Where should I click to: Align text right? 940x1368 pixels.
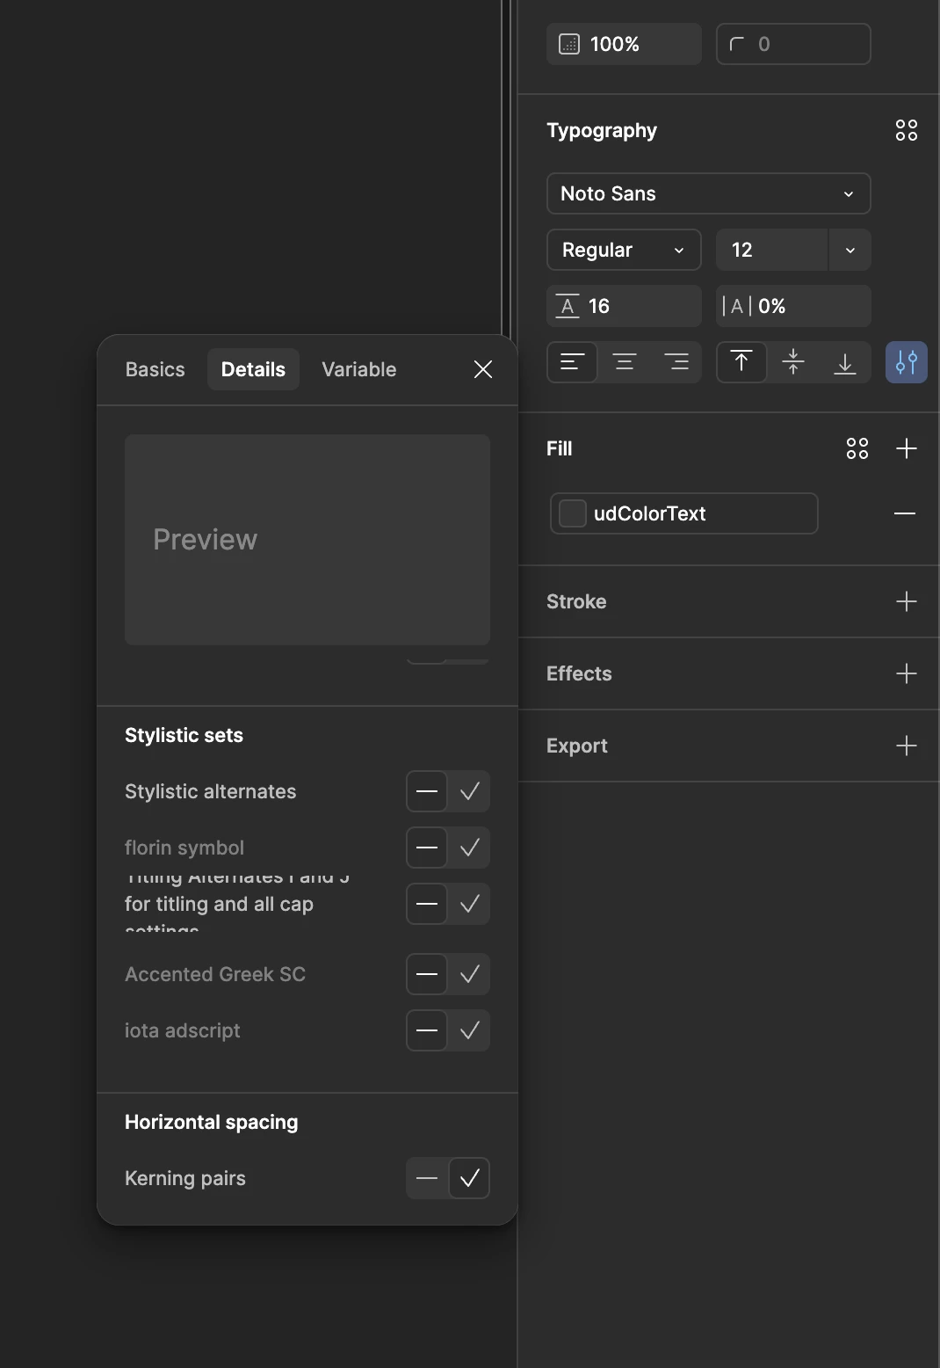coord(676,362)
